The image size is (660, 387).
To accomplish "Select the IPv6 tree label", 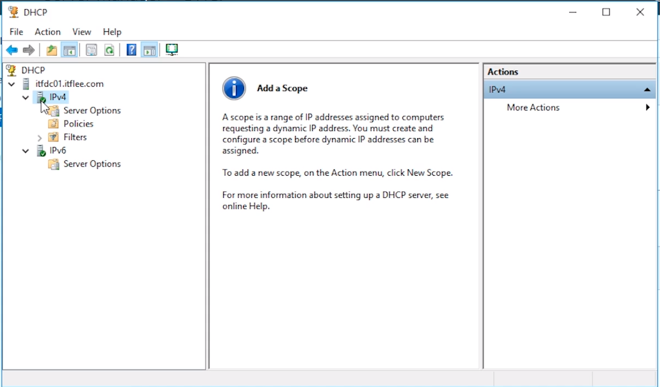I will tap(58, 150).
